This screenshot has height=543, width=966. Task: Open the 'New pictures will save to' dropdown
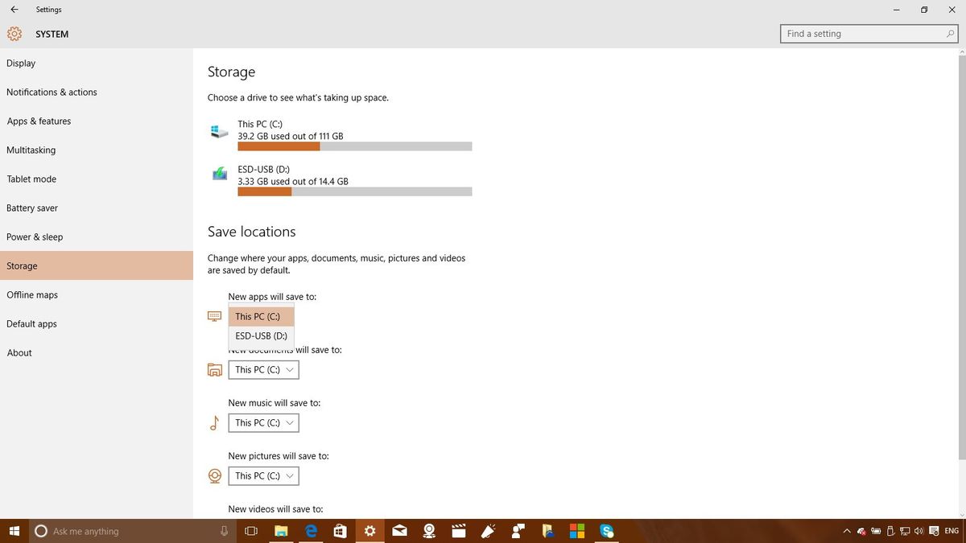(x=263, y=475)
